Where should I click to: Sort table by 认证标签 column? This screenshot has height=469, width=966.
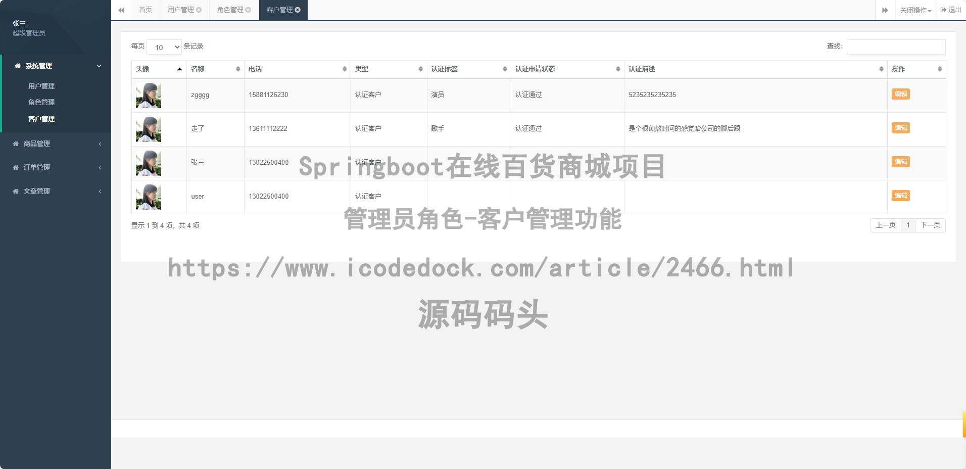469,69
